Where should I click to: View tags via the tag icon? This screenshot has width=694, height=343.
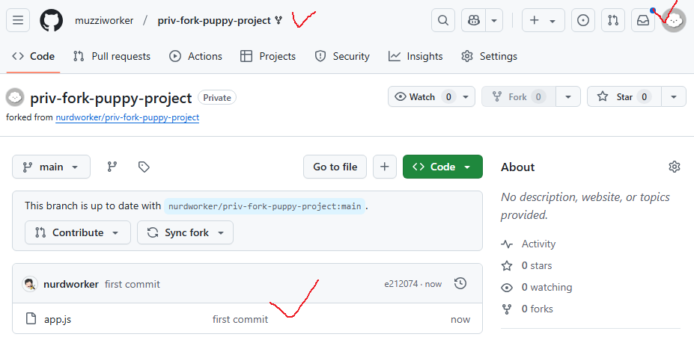(x=144, y=167)
